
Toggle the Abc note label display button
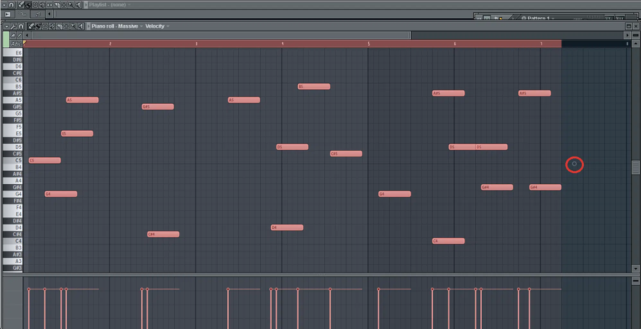pos(16,44)
